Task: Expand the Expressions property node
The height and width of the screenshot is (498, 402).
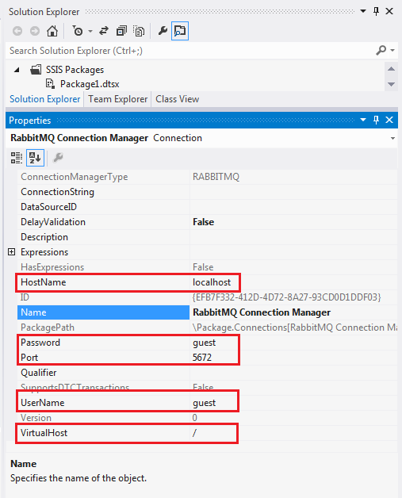Action: [11, 252]
